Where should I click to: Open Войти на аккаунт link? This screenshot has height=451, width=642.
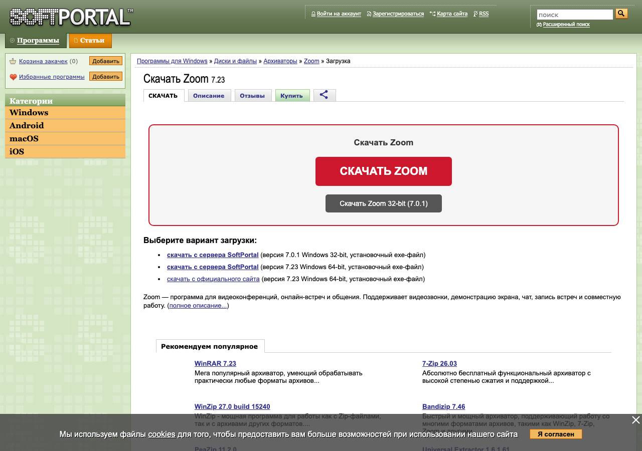tap(339, 14)
